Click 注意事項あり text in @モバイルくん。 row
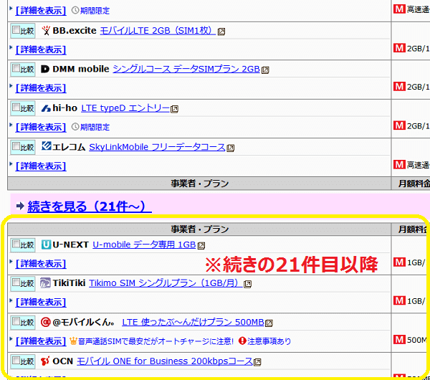This screenshot has width=430, height=380. coord(269,341)
